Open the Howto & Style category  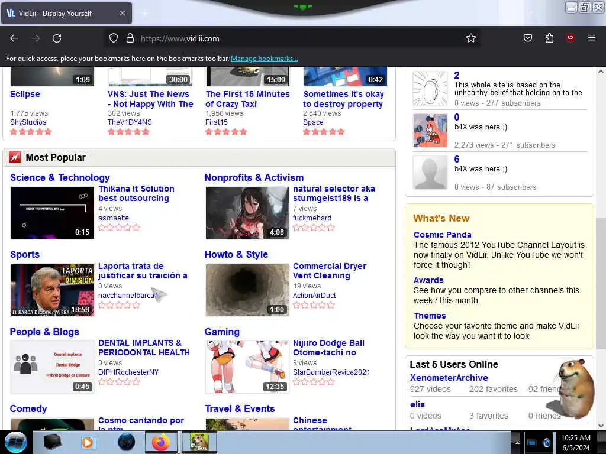coord(236,254)
